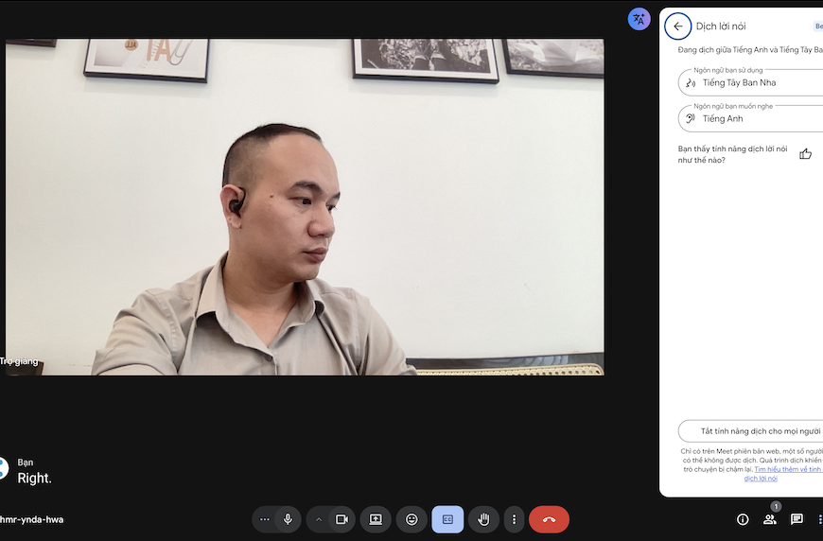Click the Dịch lời nói panel title
Image resolution: width=823 pixels, height=541 pixels.
click(721, 26)
